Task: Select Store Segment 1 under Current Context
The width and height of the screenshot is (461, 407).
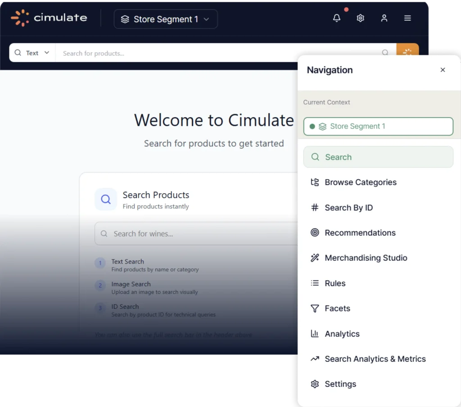Action: pyautogui.click(x=378, y=127)
